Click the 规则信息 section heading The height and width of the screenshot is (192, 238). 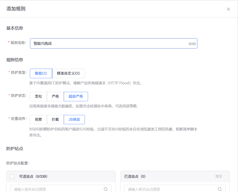(15, 60)
